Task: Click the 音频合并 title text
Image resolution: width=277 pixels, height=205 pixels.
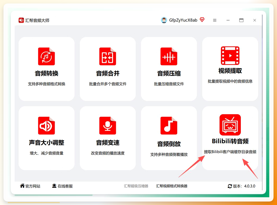Action: pyautogui.click(x=108, y=73)
